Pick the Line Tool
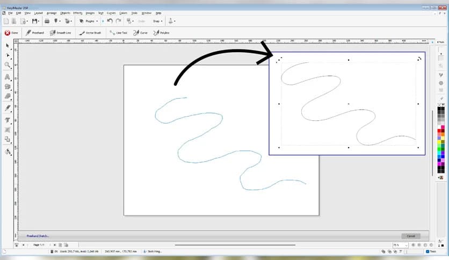The width and height of the screenshot is (449, 260). [119, 33]
